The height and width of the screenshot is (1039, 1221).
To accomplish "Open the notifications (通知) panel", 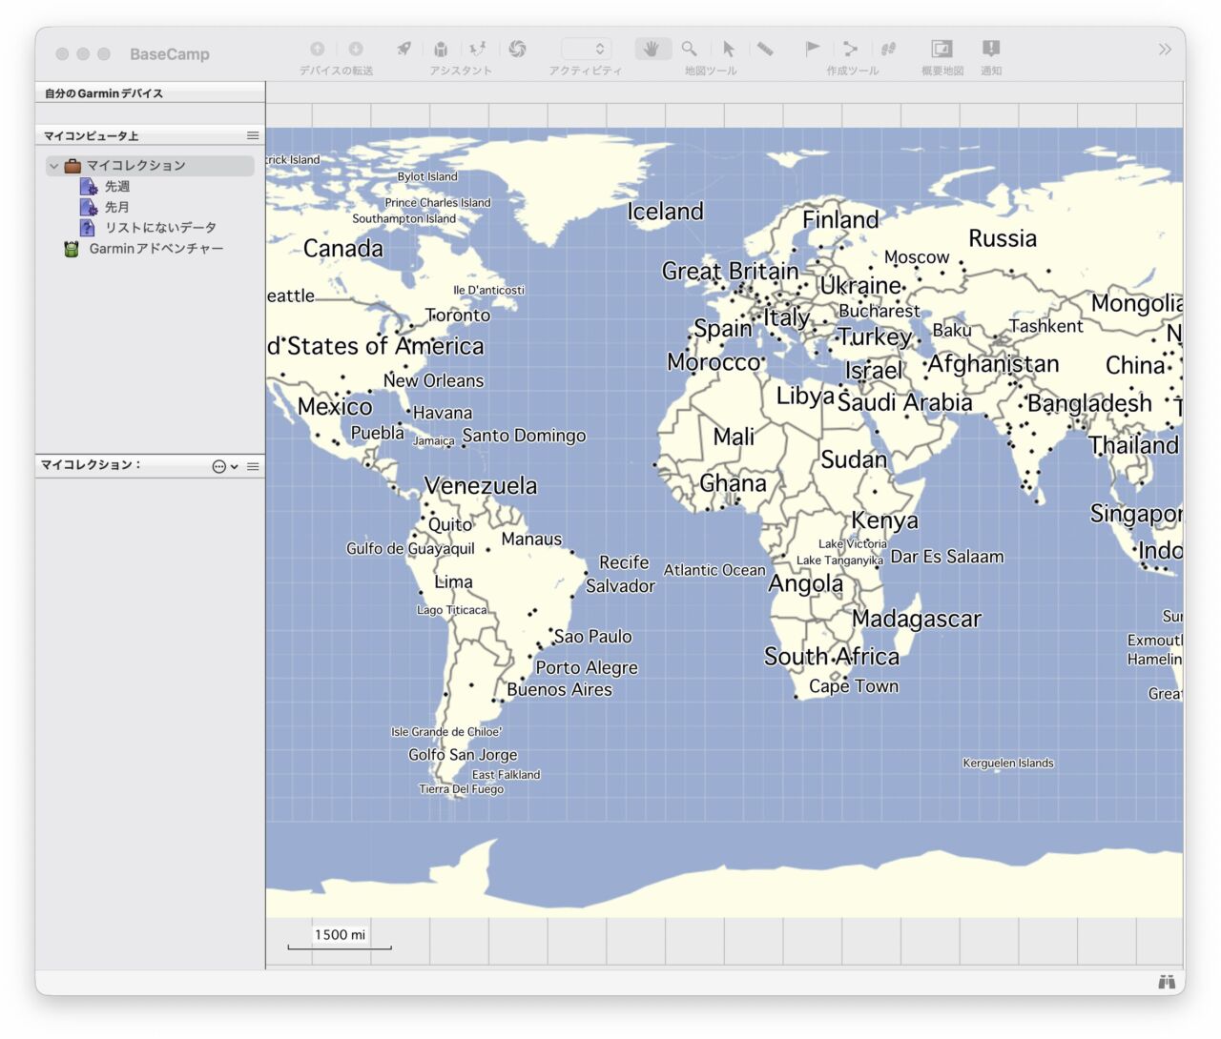I will (991, 49).
